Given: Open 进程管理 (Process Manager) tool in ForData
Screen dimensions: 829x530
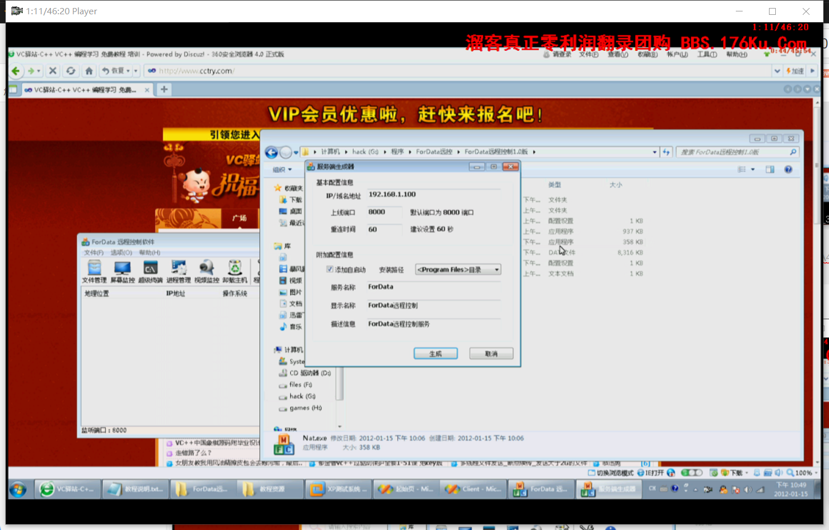Looking at the screenshot, I should 178,271.
